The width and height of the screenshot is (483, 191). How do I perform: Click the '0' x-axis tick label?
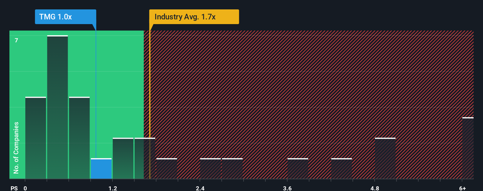point(25,188)
